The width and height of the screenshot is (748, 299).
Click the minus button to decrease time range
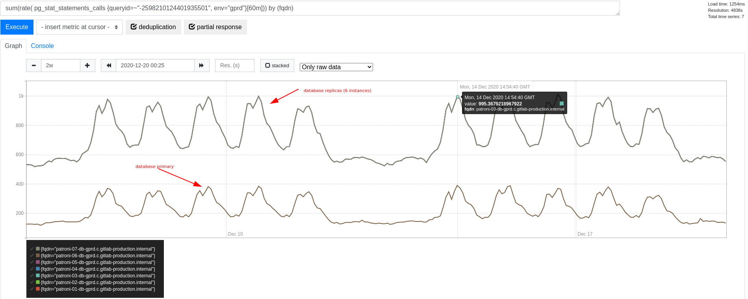(34, 65)
